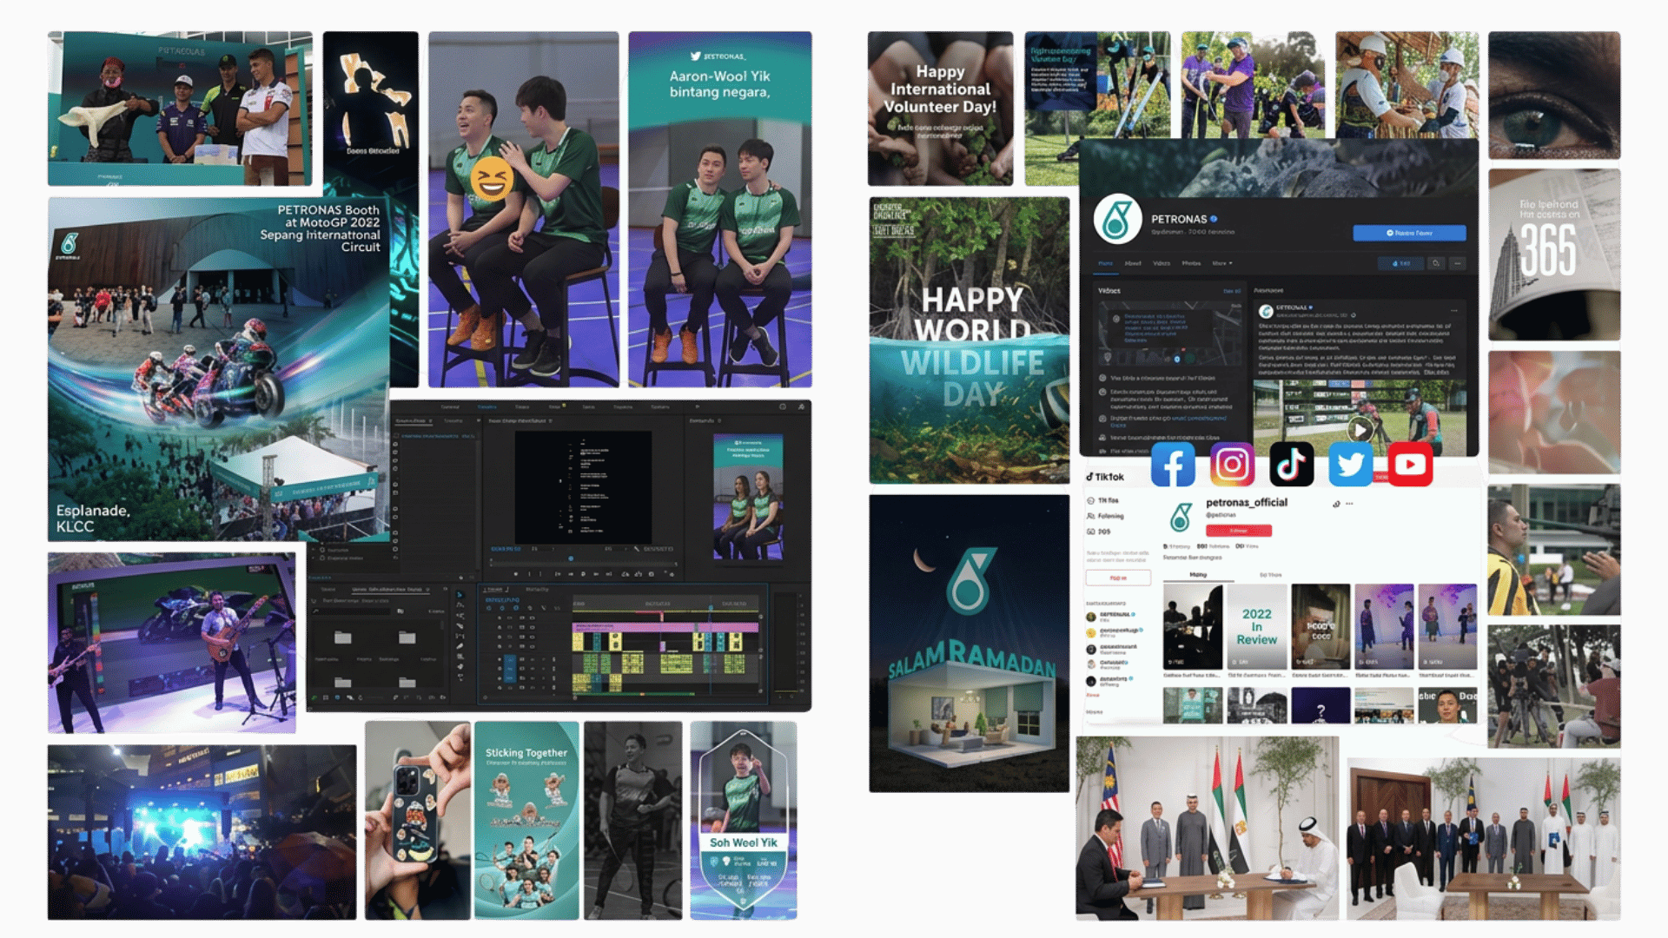Click the red Follow button on TikTok profile
Image resolution: width=1668 pixels, height=938 pixels.
(1239, 531)
